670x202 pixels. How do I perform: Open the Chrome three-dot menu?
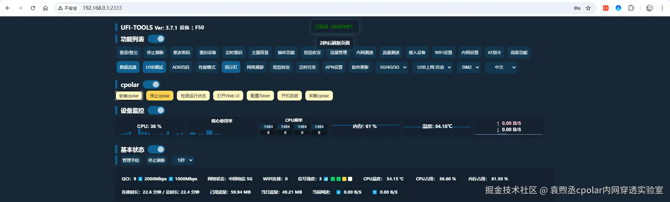(x=662, y=8)
